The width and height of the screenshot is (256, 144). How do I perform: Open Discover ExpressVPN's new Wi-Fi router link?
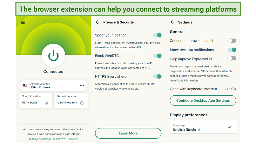tap(53, 139)
